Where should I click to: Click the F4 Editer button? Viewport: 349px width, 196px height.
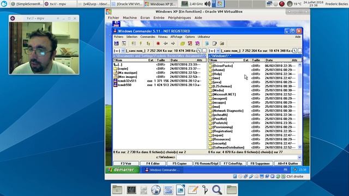point(153,163)
